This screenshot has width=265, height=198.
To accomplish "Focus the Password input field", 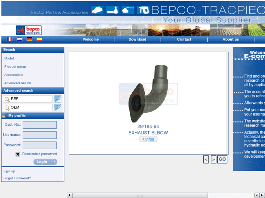I will coord(40,145).
